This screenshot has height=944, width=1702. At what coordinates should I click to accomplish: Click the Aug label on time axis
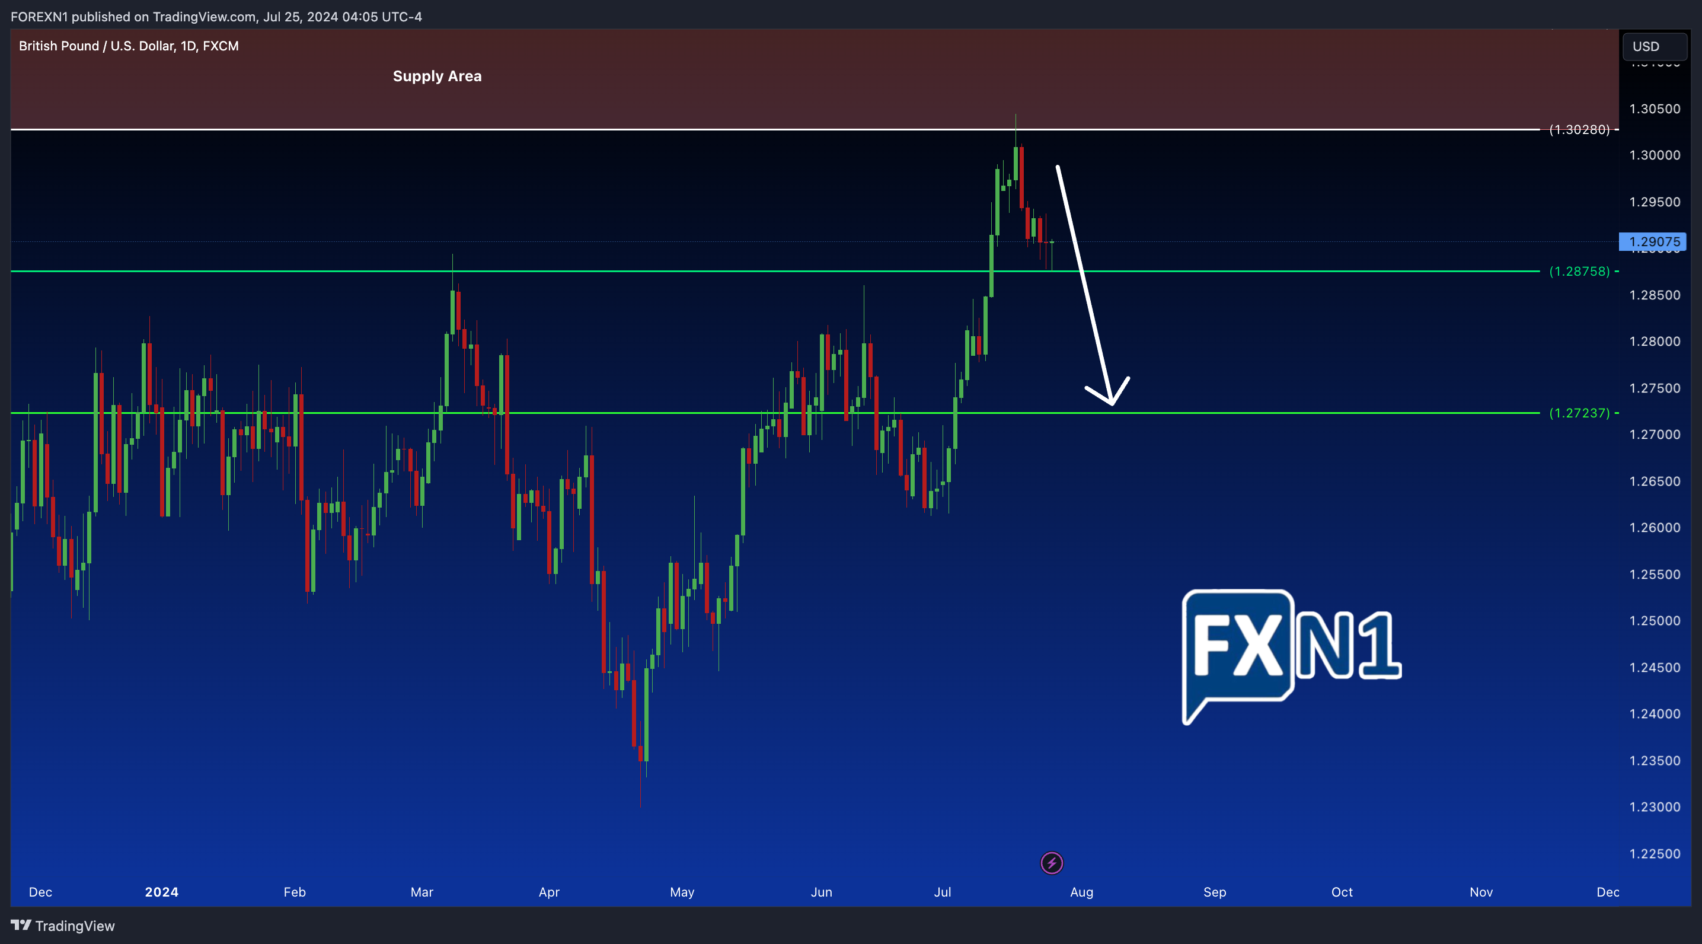(1081, 892)
